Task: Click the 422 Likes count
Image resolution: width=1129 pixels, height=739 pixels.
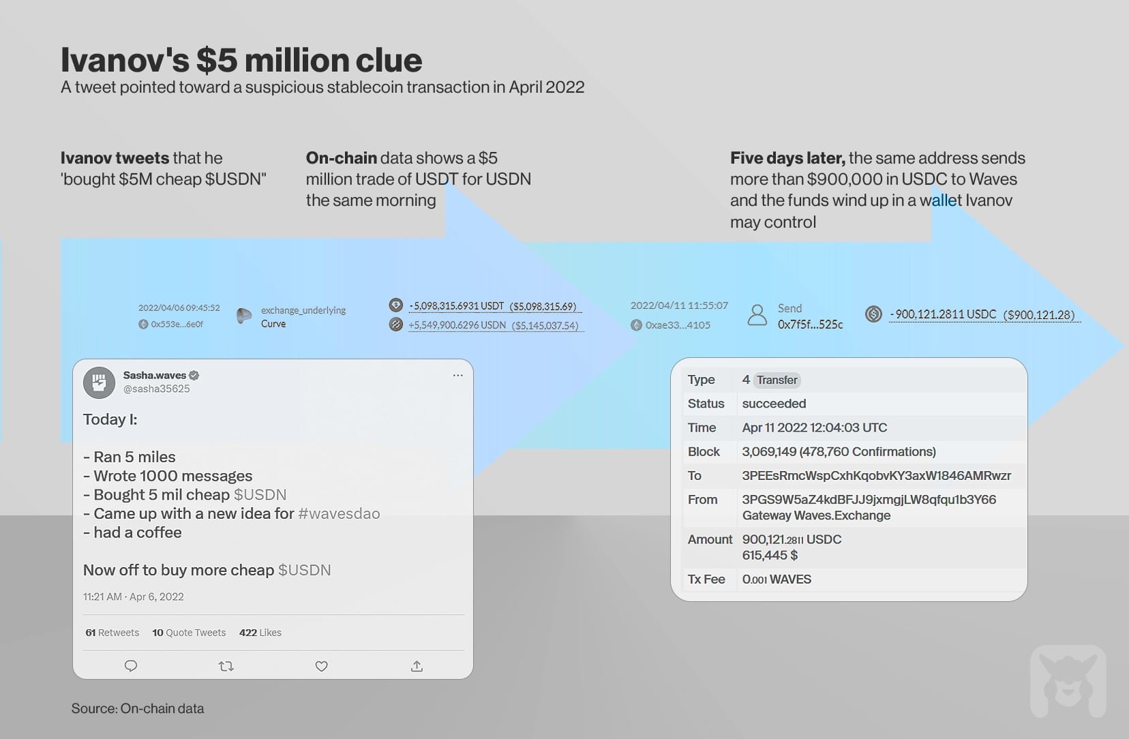Action: click(x=260, y=633)
